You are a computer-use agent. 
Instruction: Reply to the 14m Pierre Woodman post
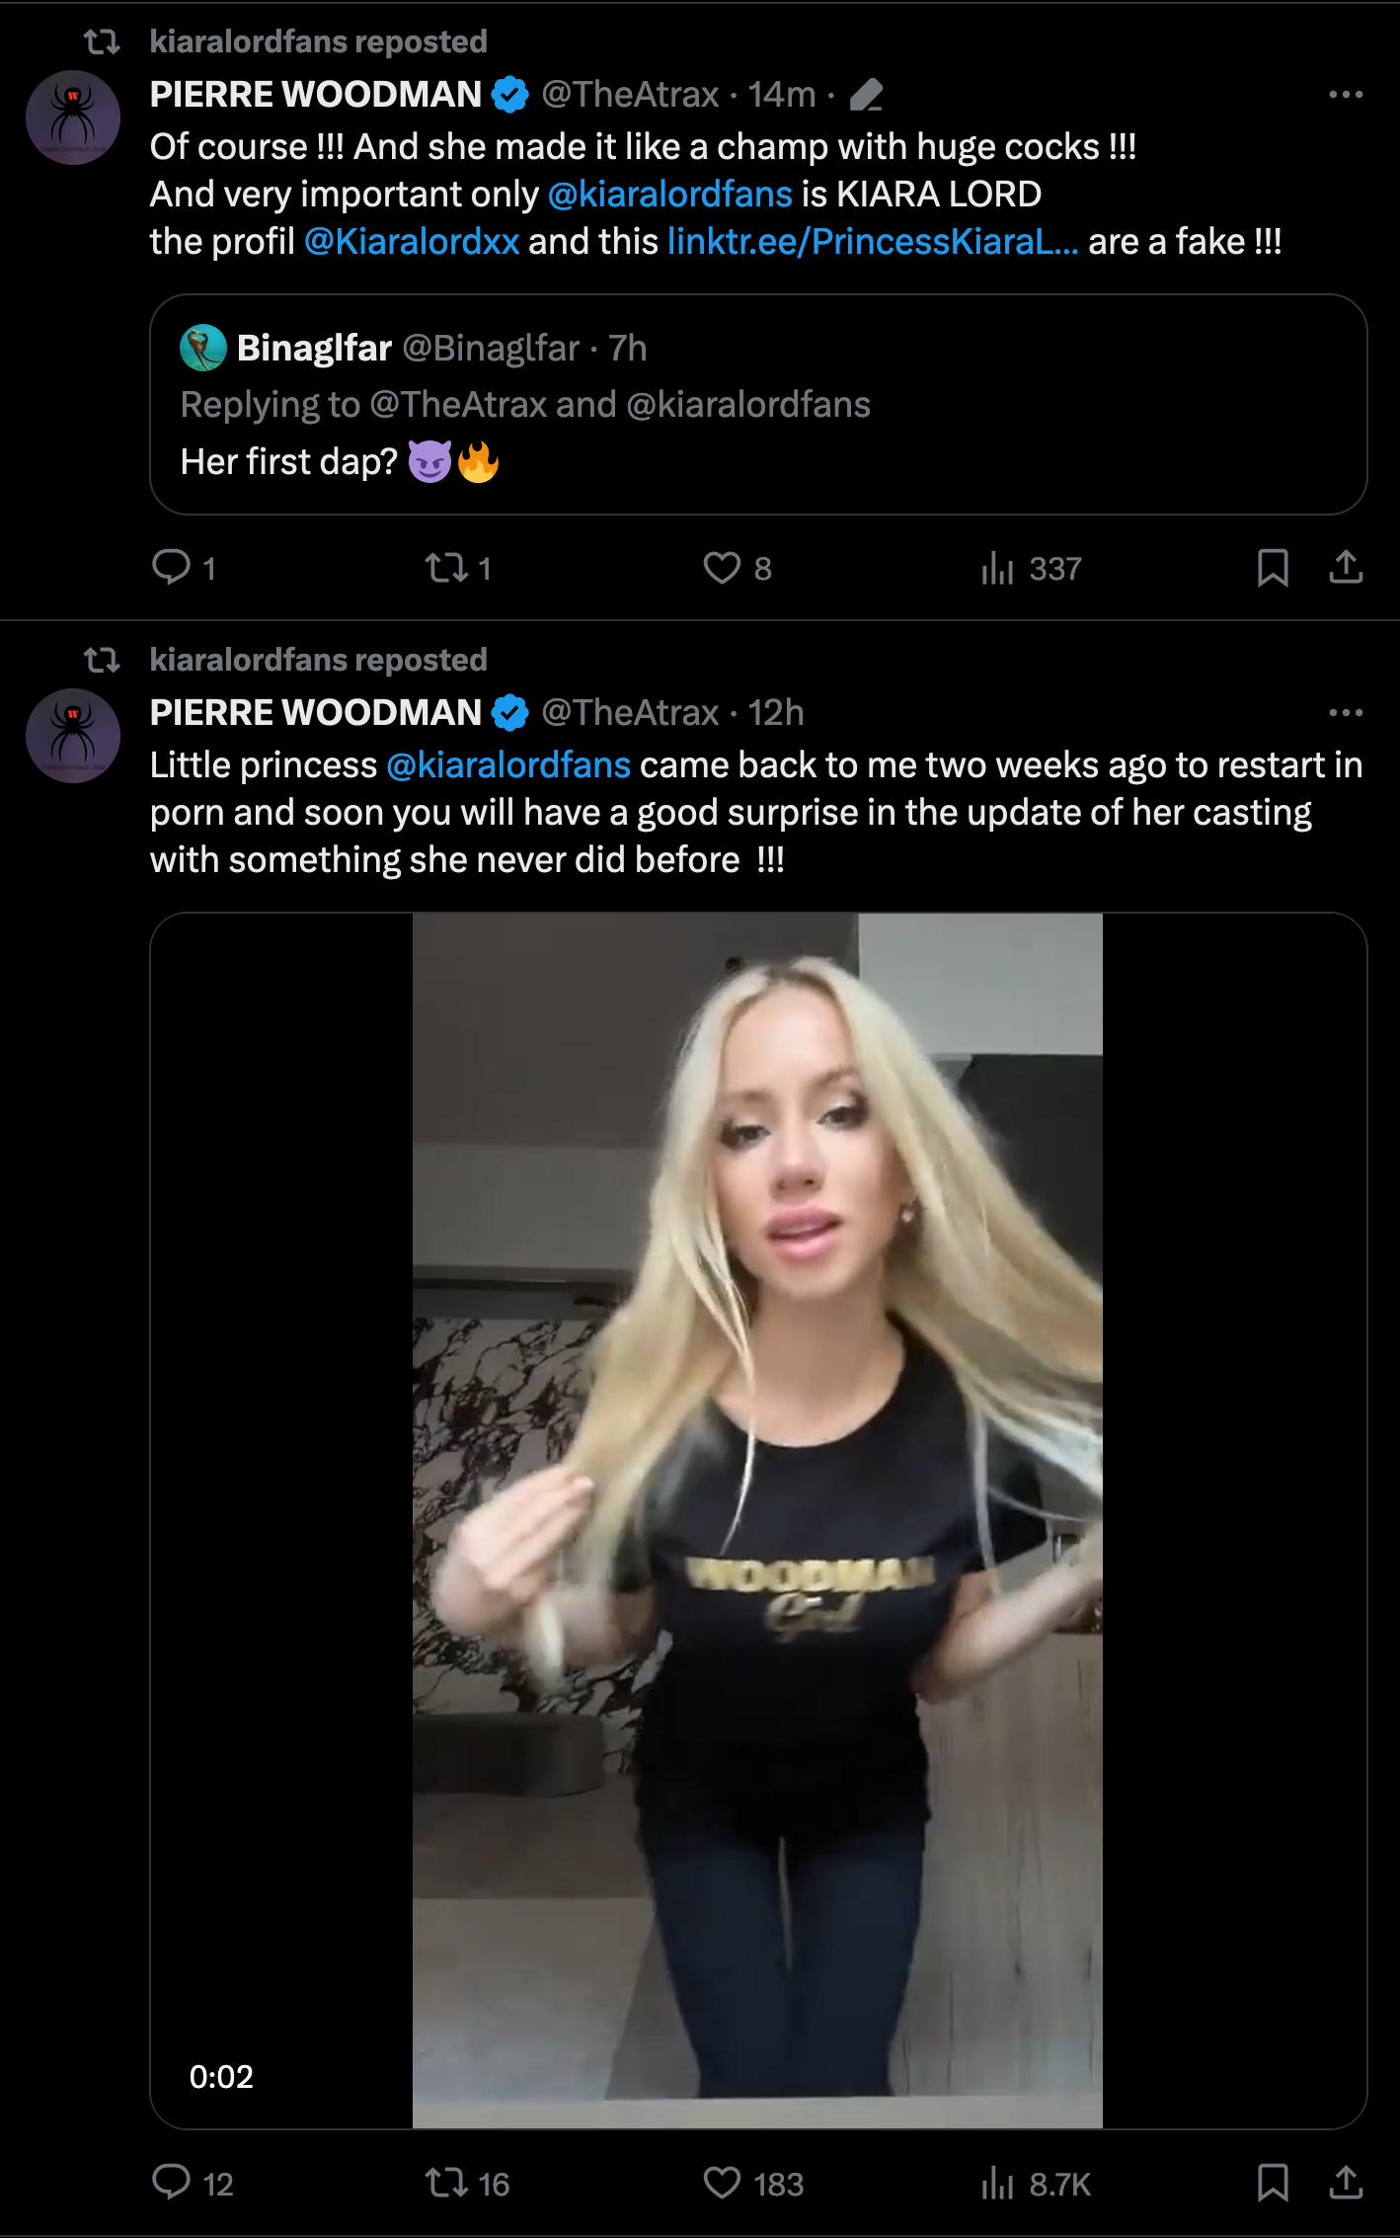[171, 567]
